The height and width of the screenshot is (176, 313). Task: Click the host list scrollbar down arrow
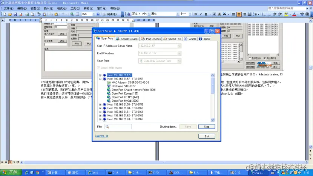(212, 120)
